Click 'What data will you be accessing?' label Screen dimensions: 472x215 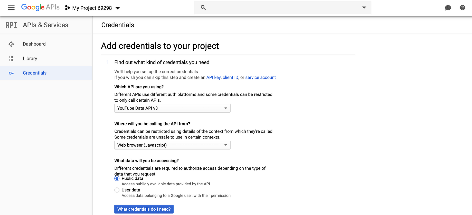pos(146,161)
